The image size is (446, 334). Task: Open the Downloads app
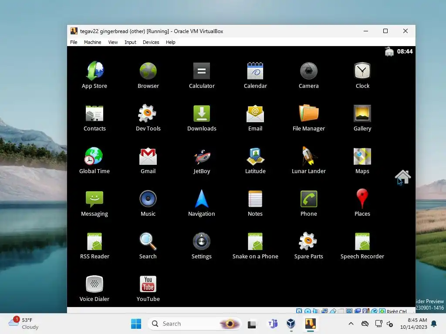(202, 117)
